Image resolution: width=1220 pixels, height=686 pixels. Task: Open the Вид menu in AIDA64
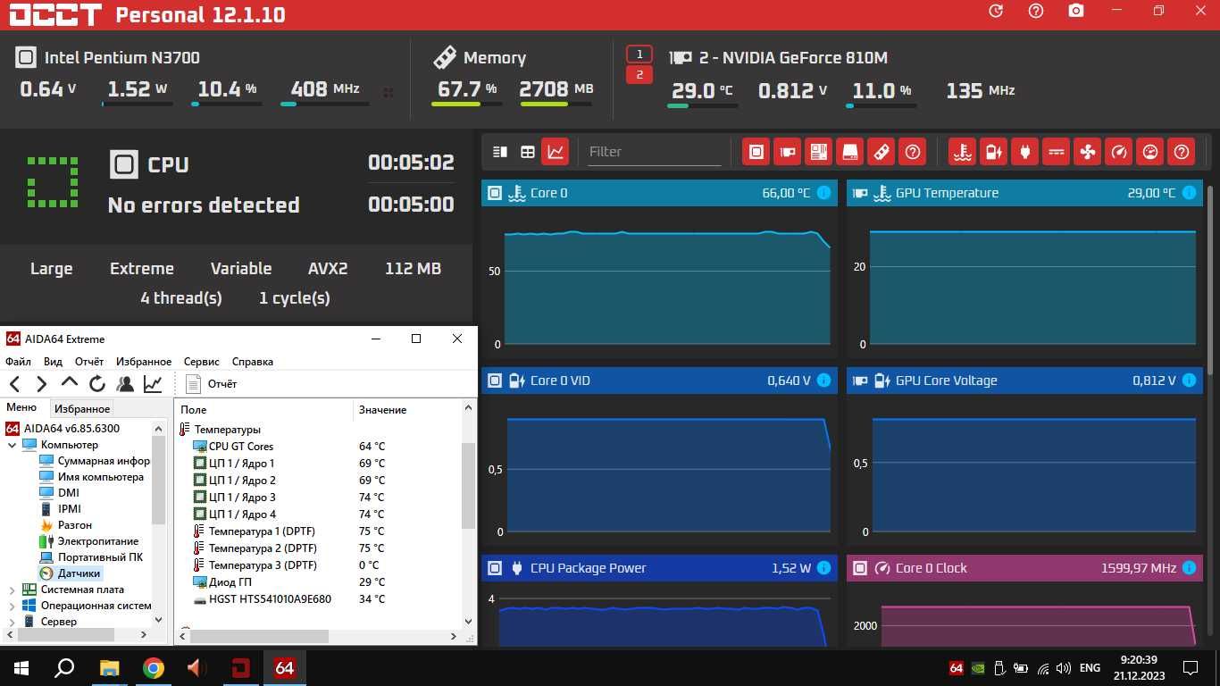tap(53, 362)
